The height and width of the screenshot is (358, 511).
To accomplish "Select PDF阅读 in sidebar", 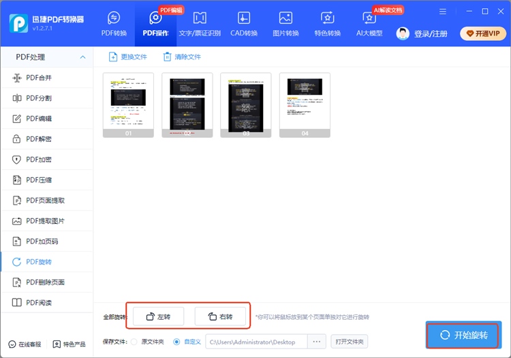I will click(47, 303).
